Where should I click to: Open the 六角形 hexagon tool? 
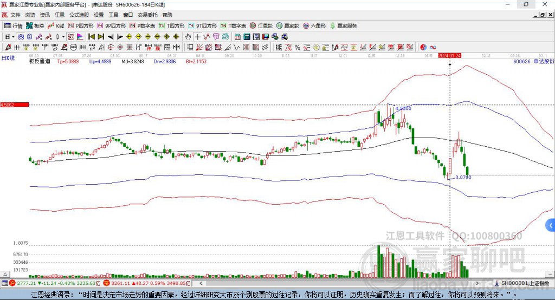pos(314,26)
